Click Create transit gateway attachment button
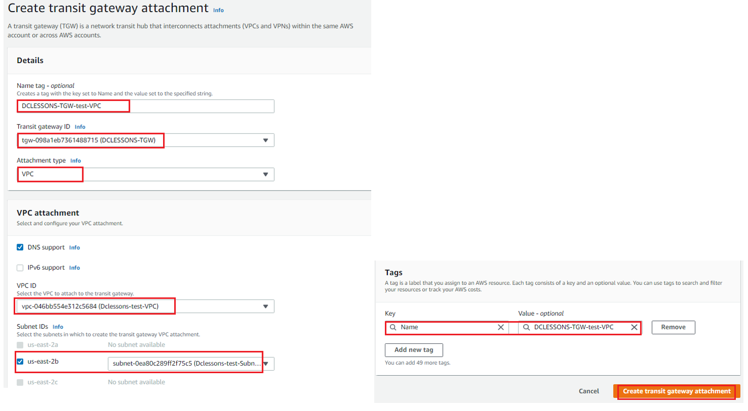Image resolution: width=748 pixels, height=411 pixels. (677, 391)
